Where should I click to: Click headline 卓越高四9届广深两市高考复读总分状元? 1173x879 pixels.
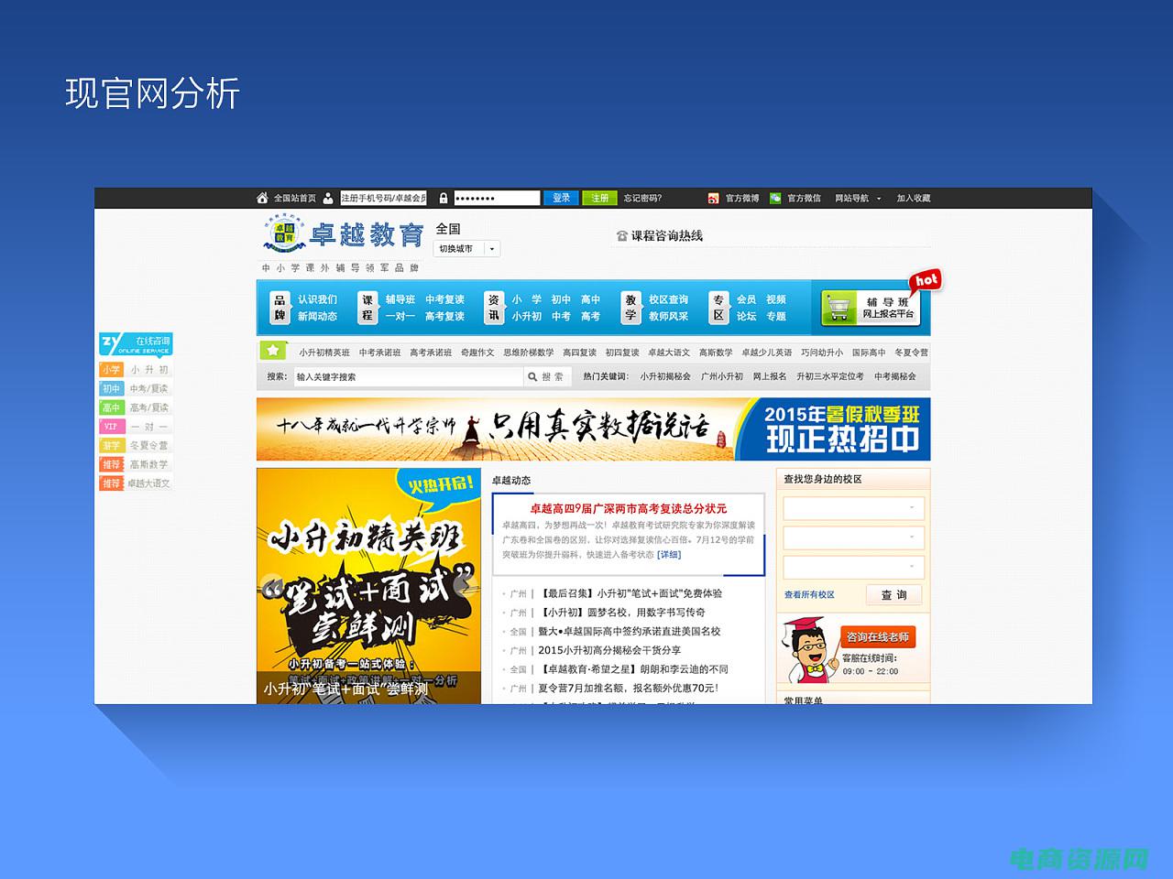(x=629, y=508)
